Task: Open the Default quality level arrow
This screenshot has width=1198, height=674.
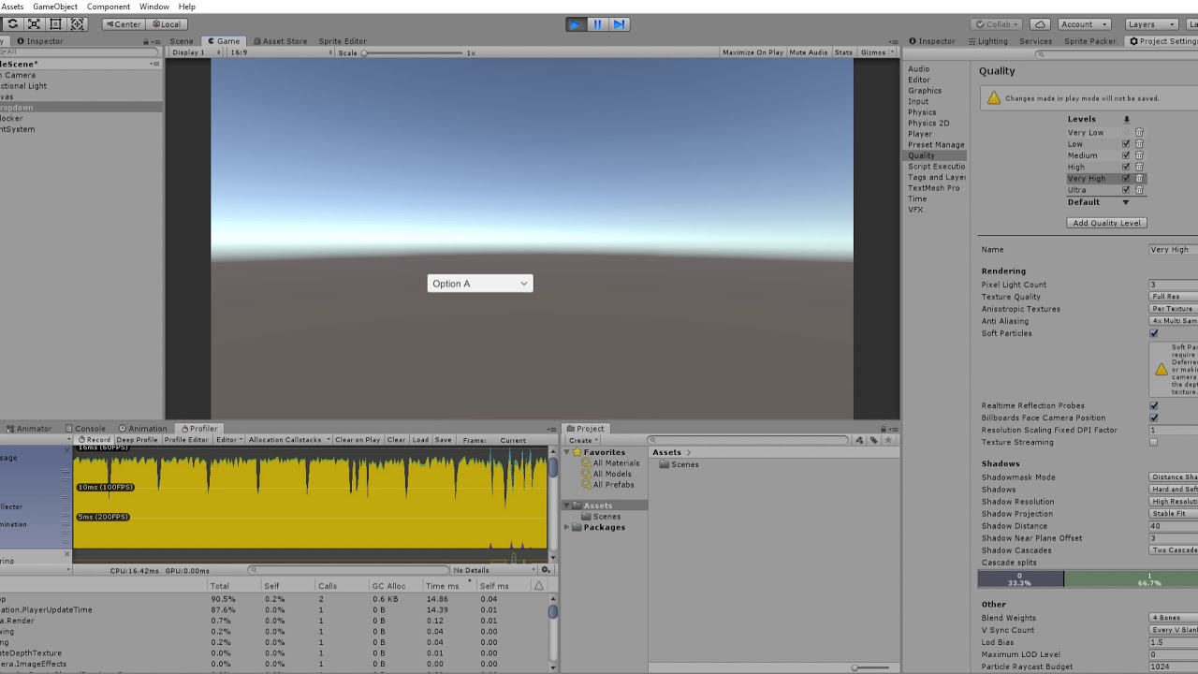Action: click(x=1126, y=202)
